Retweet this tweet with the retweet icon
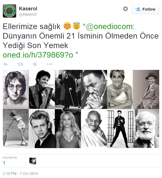162x178 pixels. click(x=20, y=64)
